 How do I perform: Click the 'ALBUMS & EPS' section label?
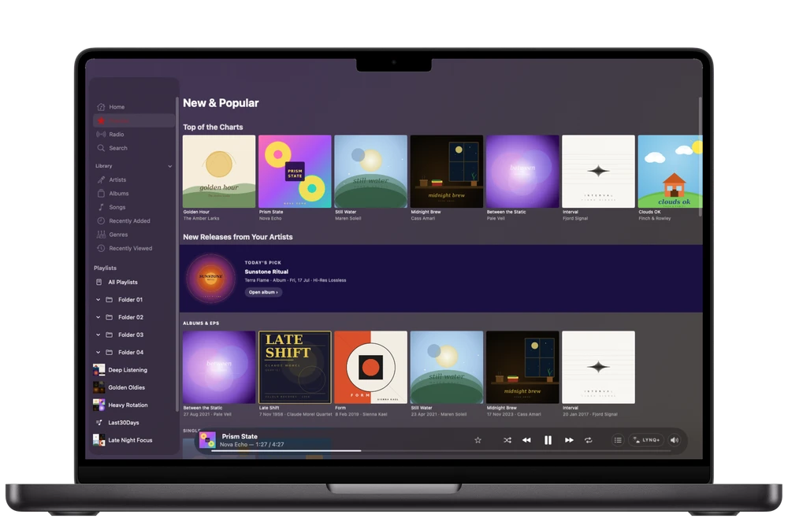click(201, 324)
